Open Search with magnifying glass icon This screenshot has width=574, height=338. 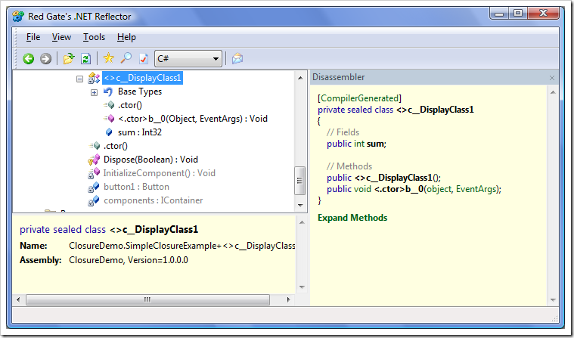point(126,58)
